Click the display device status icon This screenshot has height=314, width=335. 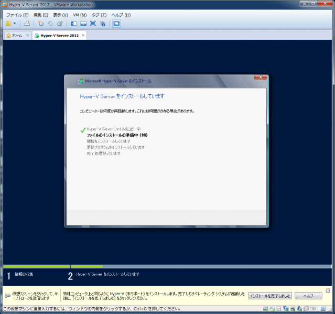click(313, 309)
